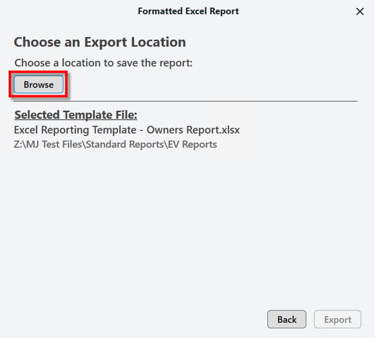Return to template selection with Back
This screenshot has height=338, width=375.
pyautogui.click(x=287, y=319)
